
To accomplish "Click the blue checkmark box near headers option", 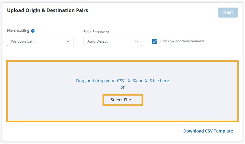I will point(155,41).
